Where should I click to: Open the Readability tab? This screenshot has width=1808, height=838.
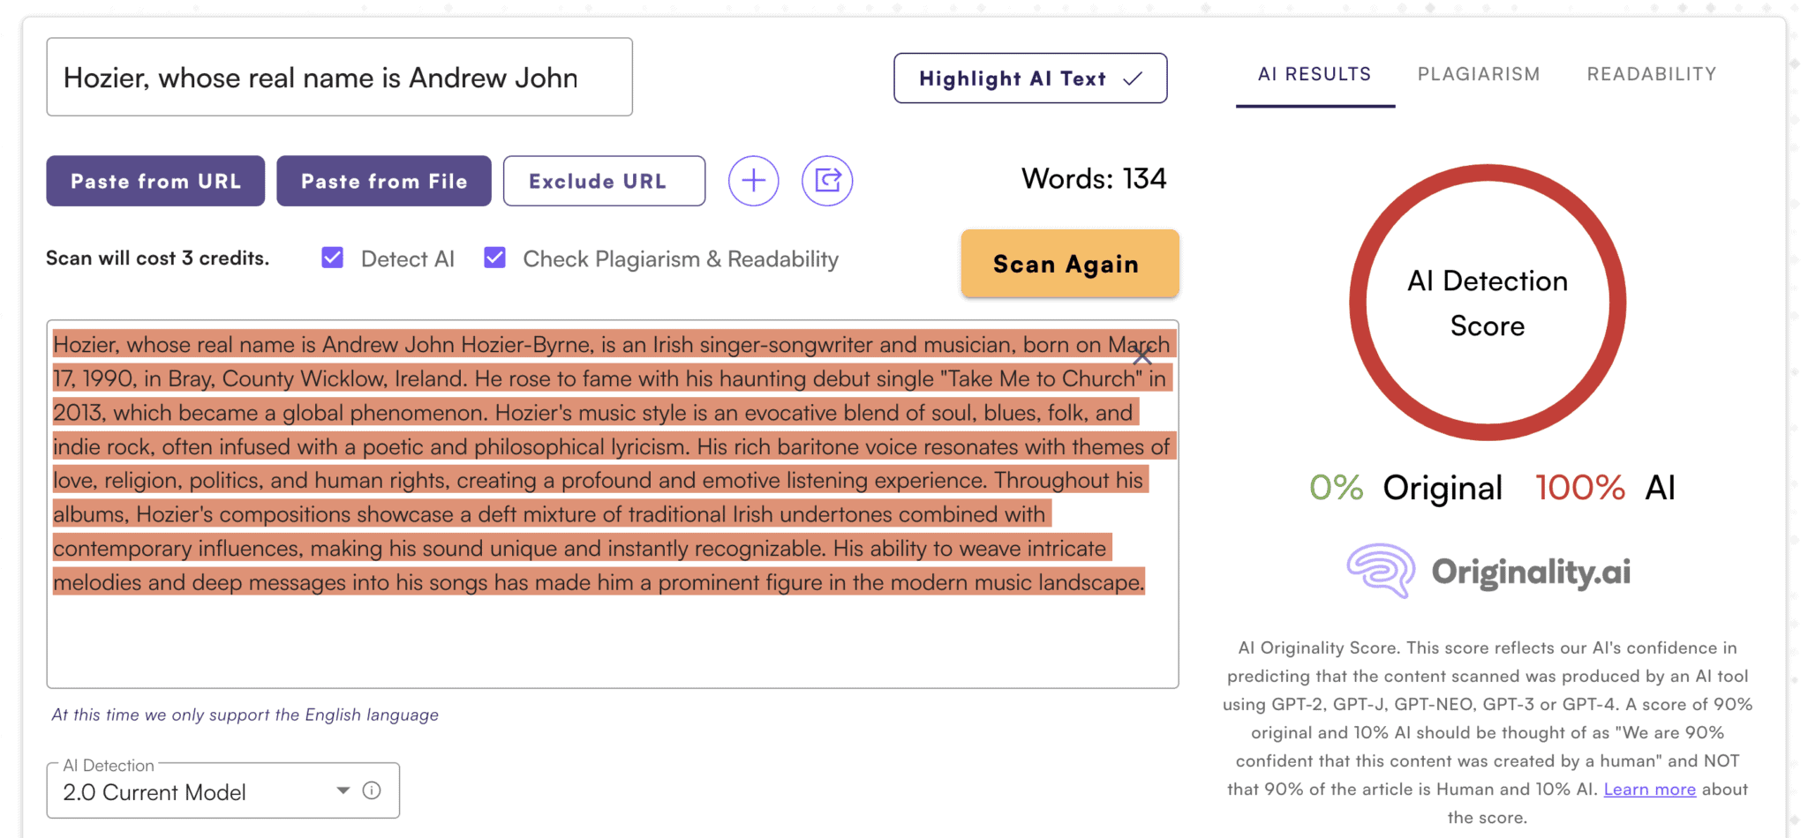[x=1651, y=74]
